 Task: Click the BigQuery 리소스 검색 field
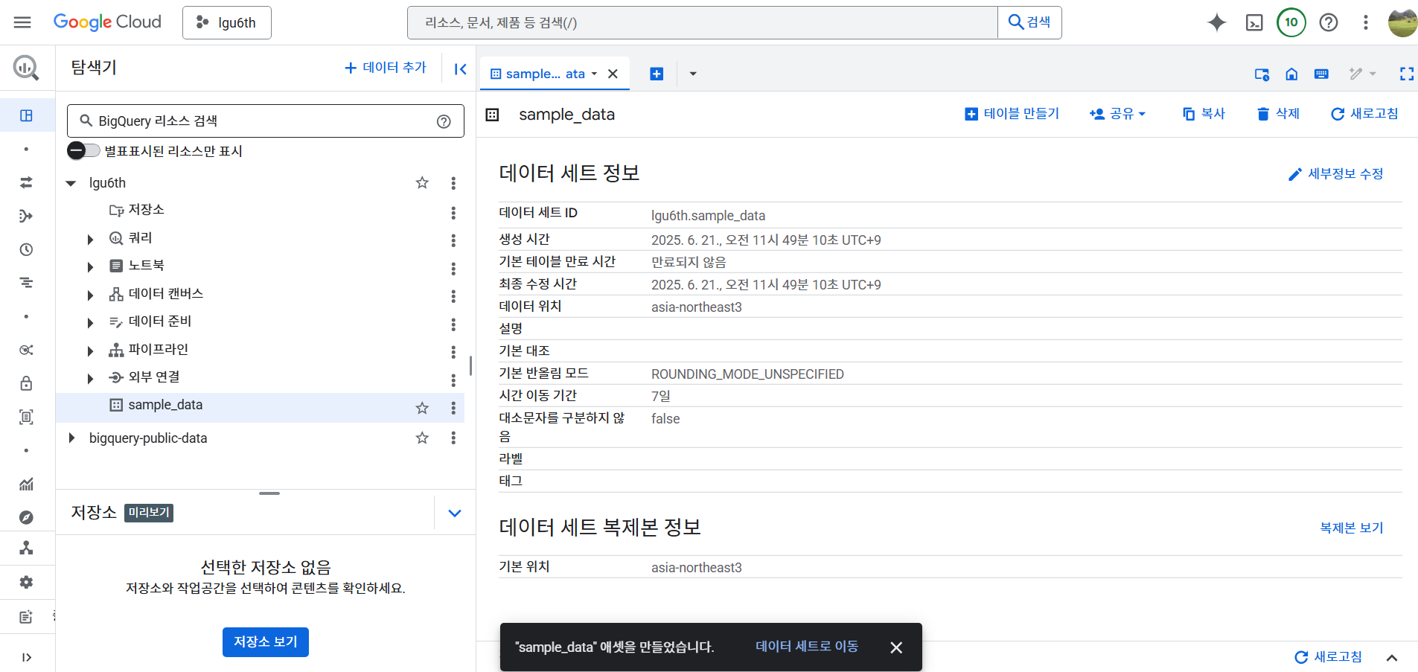[266, 121]
